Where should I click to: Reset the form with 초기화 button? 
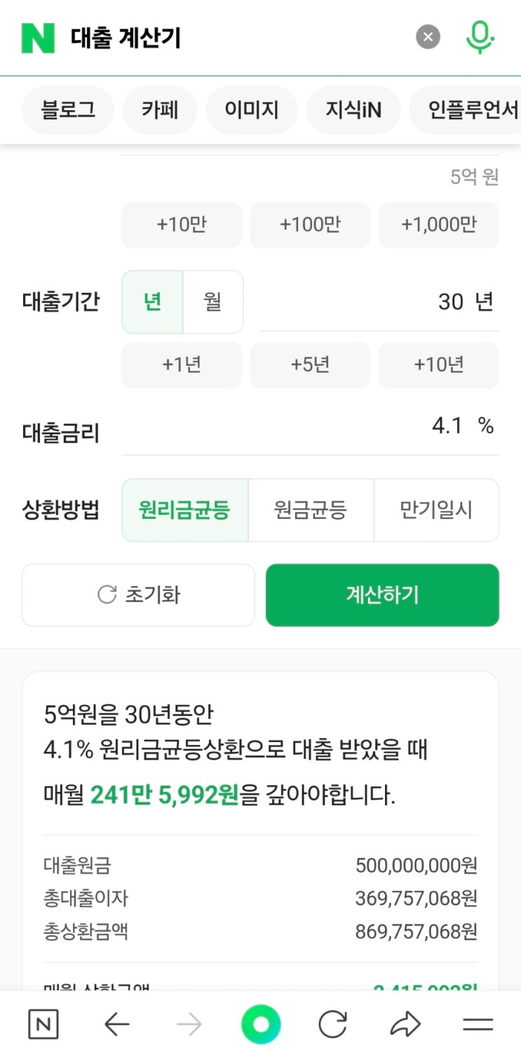138,595
